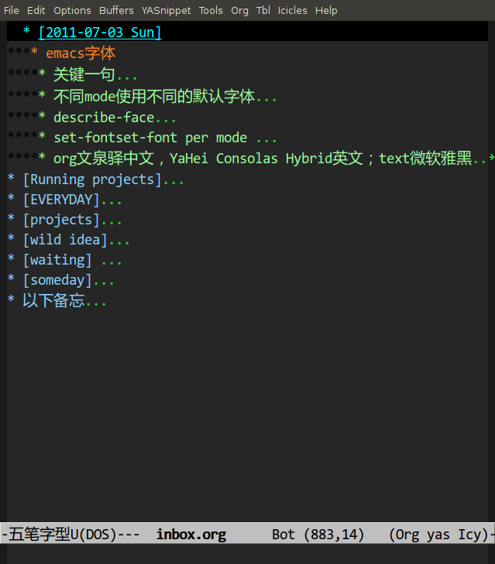Open the Tbl menu
The image size is (495, 564).
[x=263, y=10]
